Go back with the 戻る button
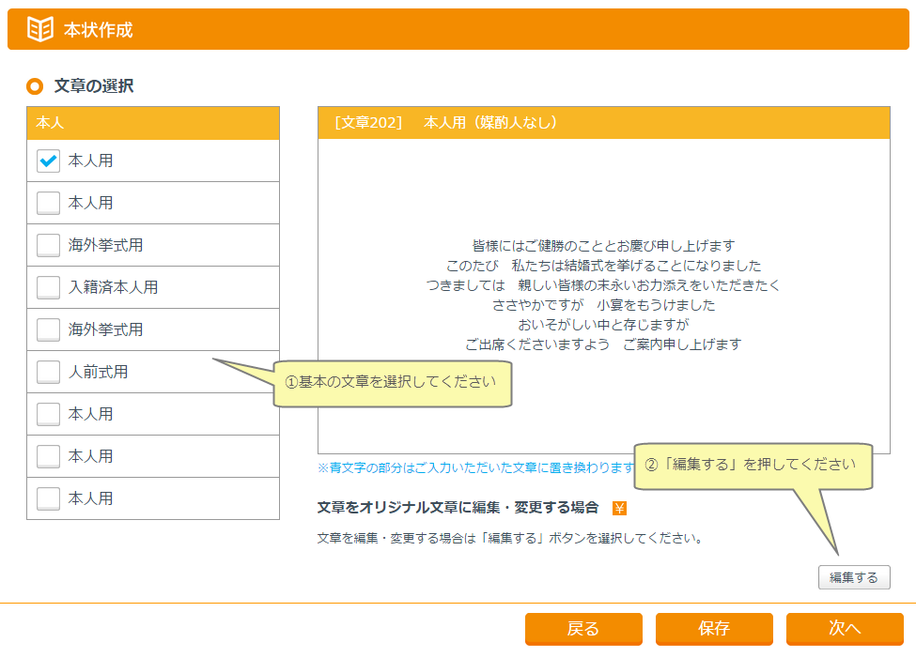 click(583, 629)
